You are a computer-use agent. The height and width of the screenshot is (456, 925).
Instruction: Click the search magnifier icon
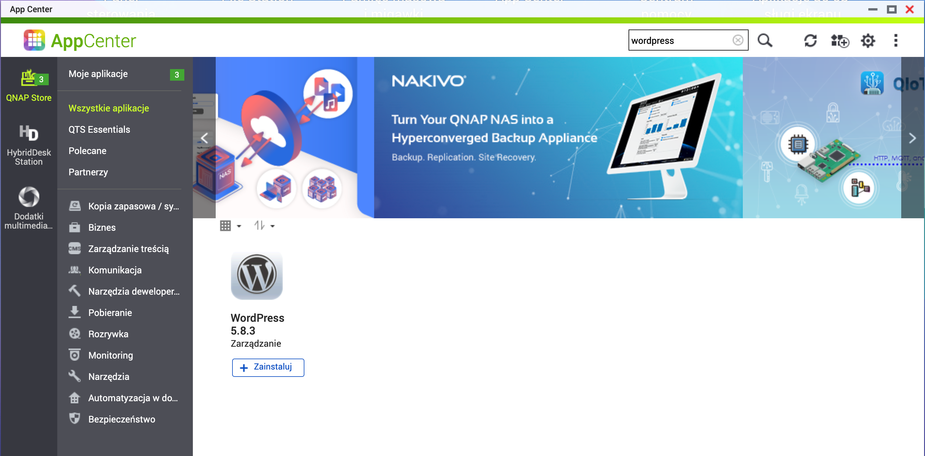tap(764, 40)
